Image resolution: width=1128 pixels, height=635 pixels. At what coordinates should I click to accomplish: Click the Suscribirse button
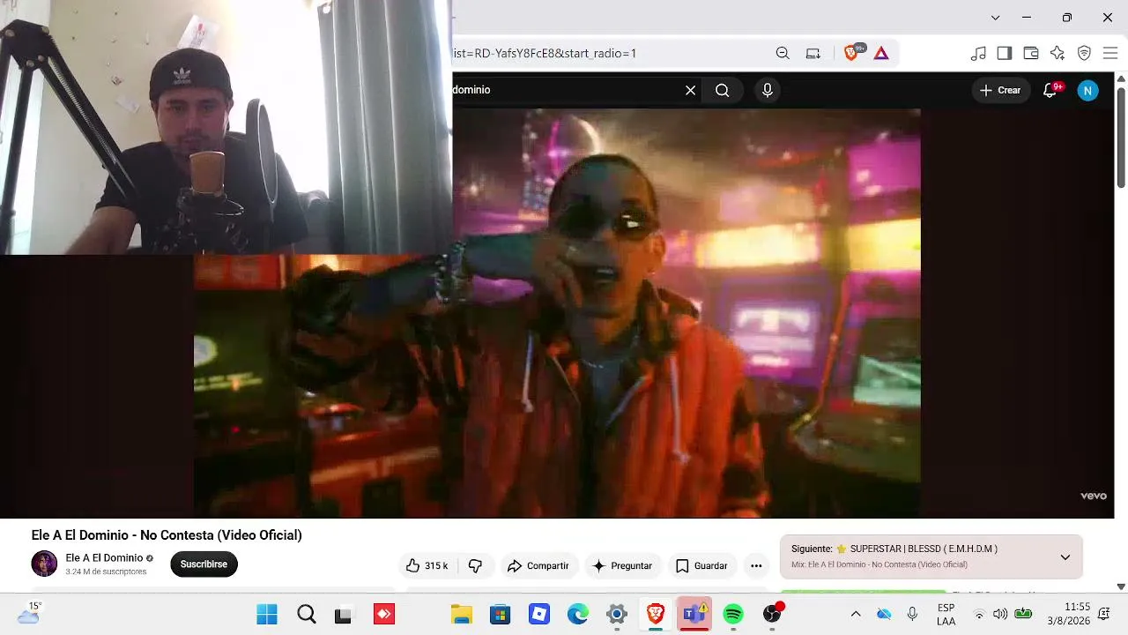tap(204, 564)
